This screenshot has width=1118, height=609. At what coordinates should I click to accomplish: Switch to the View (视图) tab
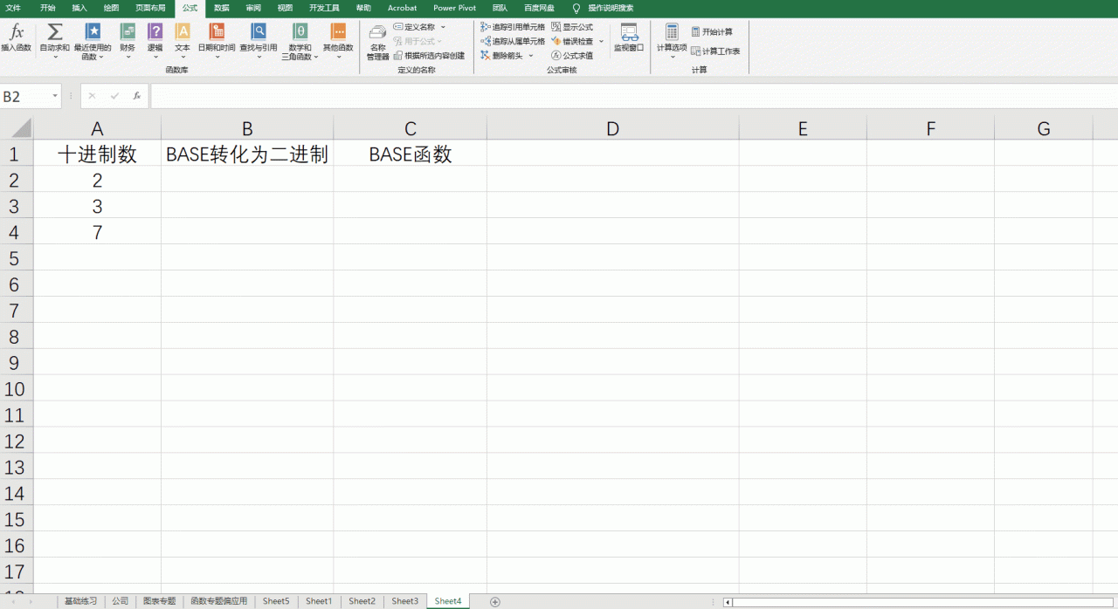pyautogui.click(x=286, y=8)
